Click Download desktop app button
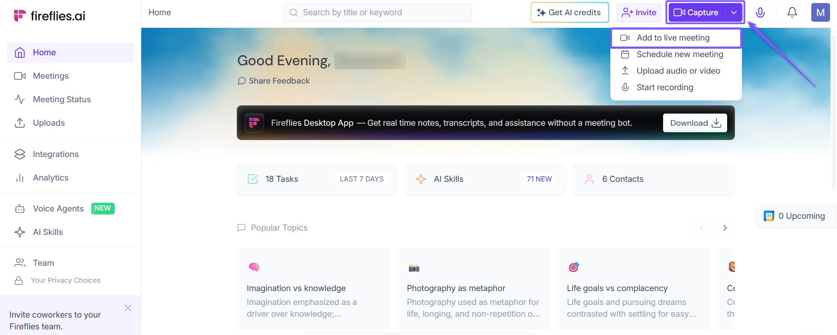This screenshot has height=335, width=837. pyautogui.click(x=695, y=123)
